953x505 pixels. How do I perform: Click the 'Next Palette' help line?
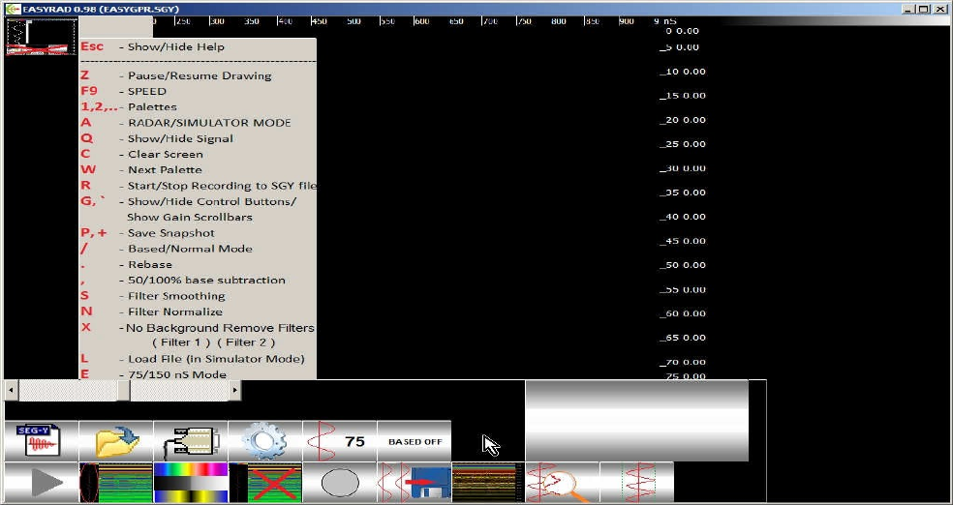[141, 170]
